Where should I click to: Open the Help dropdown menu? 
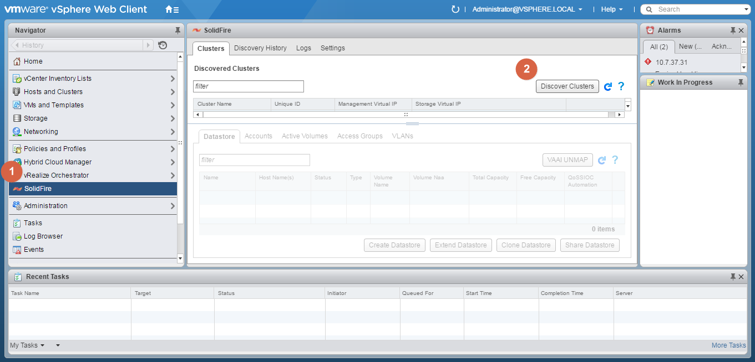point(612,9)
